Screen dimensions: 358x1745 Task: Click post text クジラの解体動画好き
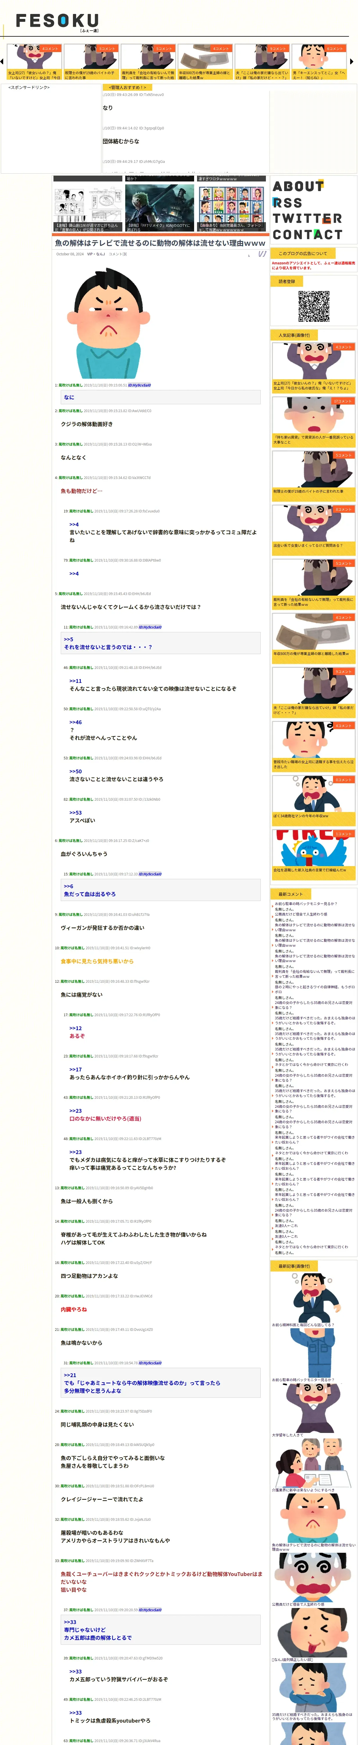[87, 424]
